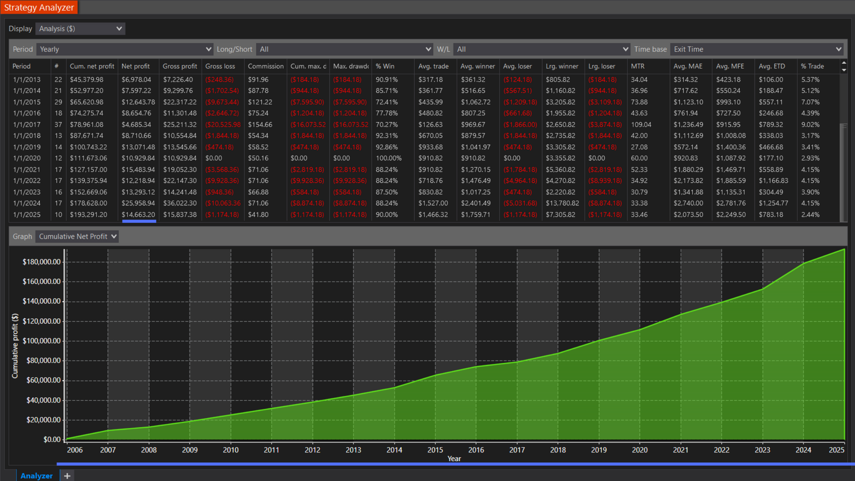Click table scroll up arrow
The height and width of the screenshot is (481, 855).
pyautogui.click(x=844, y=63)
